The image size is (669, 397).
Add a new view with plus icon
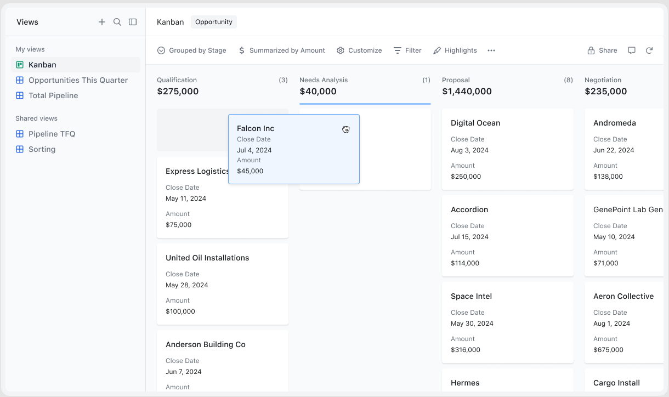[x=102, y=22]
